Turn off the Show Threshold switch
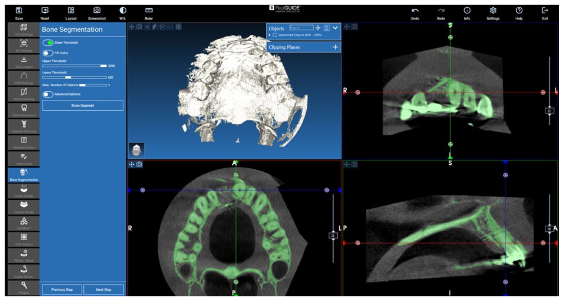564x301 pixels. tap(48, 43)
